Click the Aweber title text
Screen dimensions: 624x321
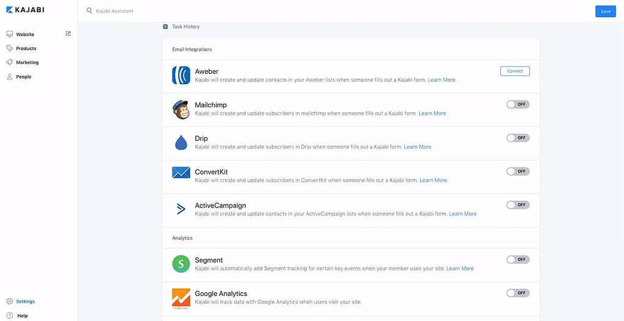207,71
